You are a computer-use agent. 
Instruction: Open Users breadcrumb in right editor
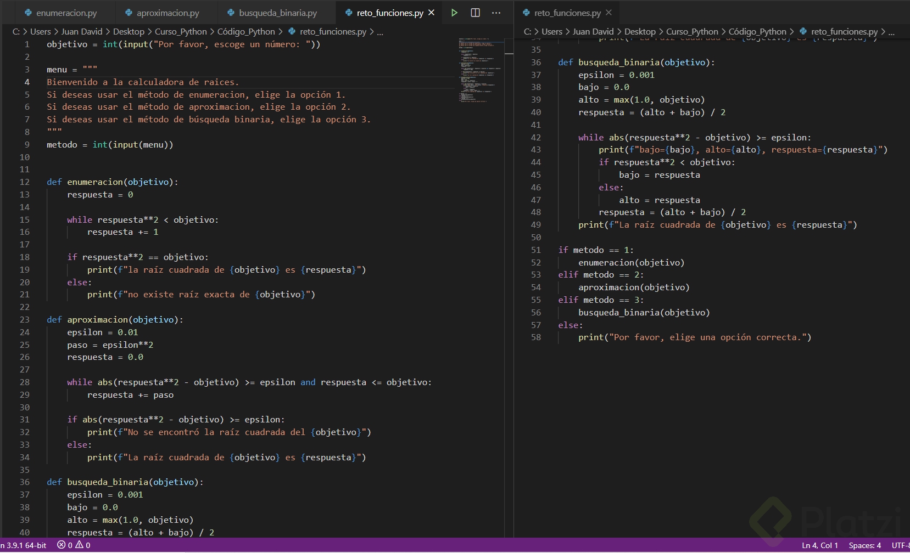coord(551,32)
